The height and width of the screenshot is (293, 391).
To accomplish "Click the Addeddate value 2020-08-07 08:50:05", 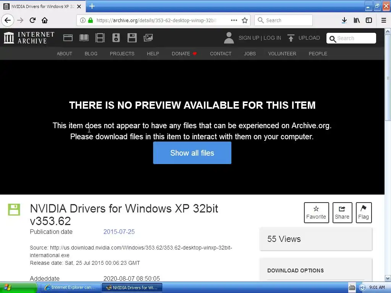I will 132,278.
